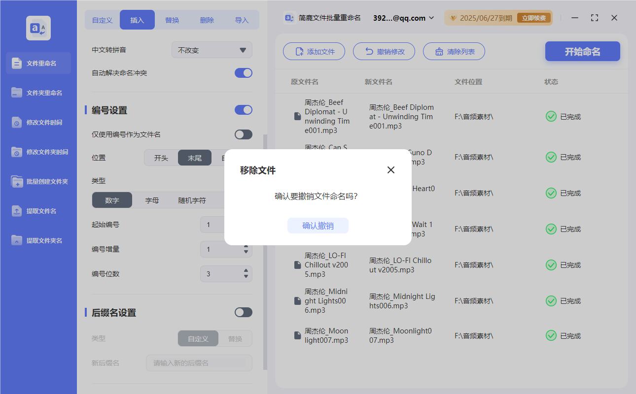Open the 中文转拼音 dropdown showing 不改变

212,50
